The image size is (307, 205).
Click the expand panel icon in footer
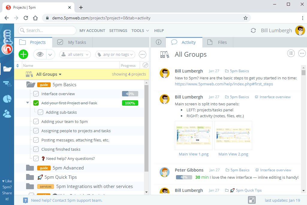(x=252, y=200)
